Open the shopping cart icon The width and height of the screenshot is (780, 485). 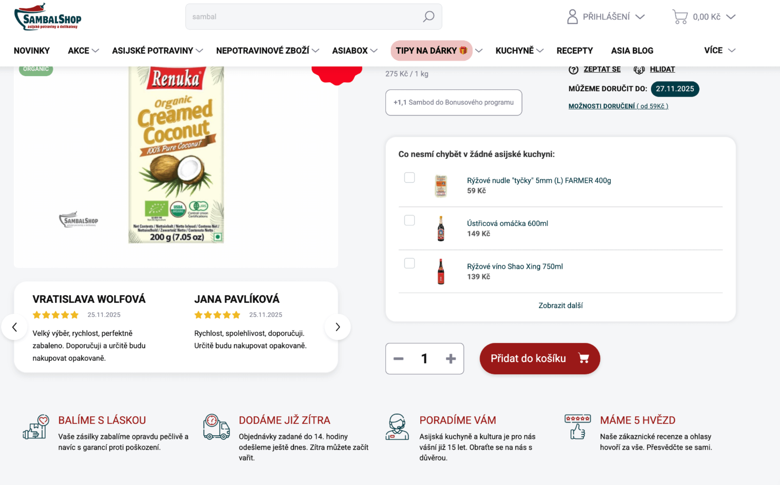(x=680, y=17)
